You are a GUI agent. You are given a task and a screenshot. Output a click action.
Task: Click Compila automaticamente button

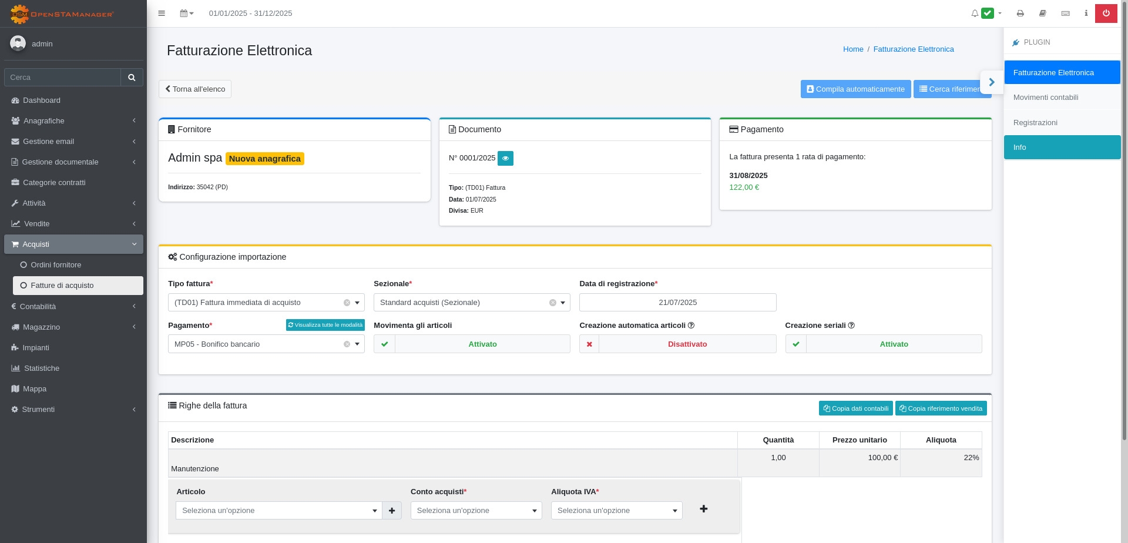[x=855, y=89]
